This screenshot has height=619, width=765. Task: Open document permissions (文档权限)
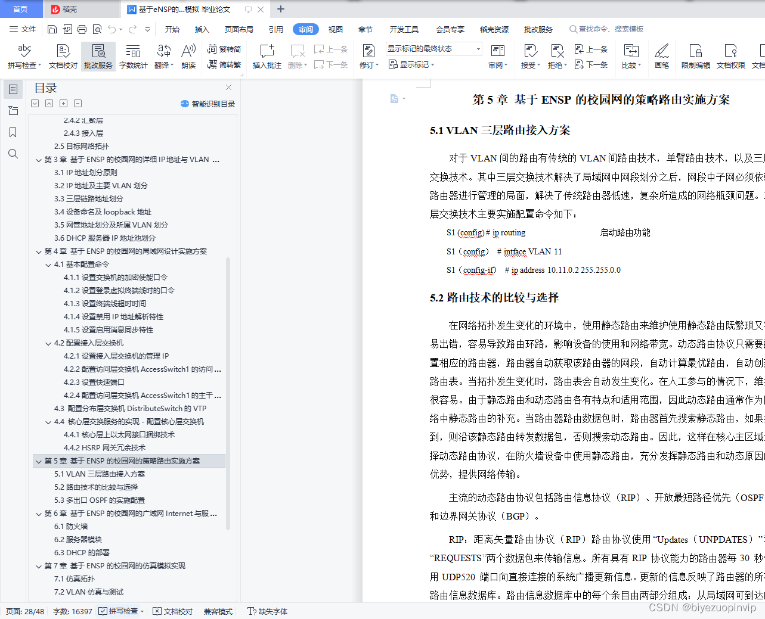pos(731,57)
